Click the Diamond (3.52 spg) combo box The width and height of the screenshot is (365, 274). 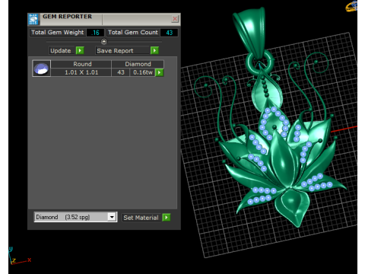(x=75, y=217)
